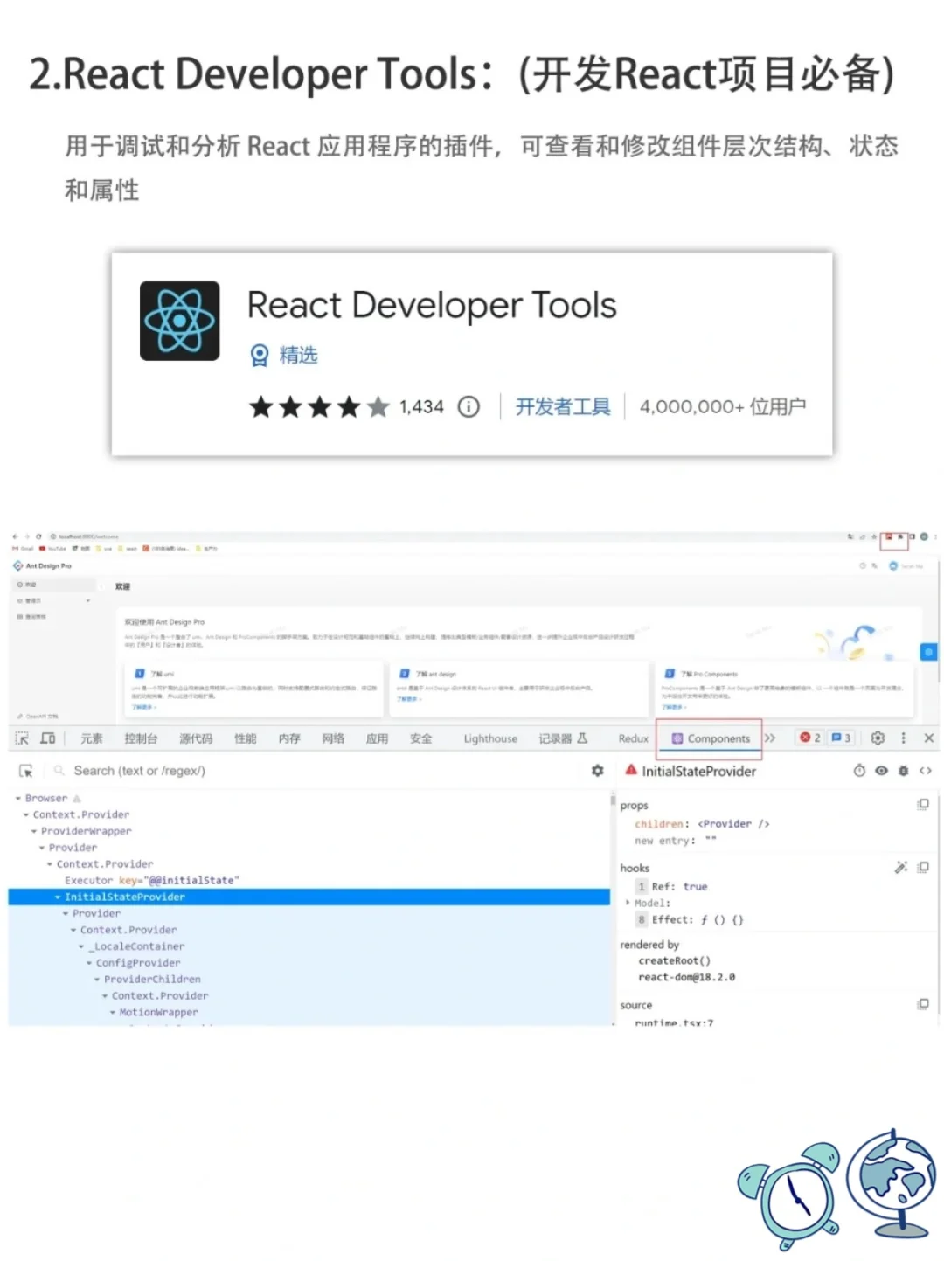Open the DevTools three-dot menu

[x=904, y=738]
